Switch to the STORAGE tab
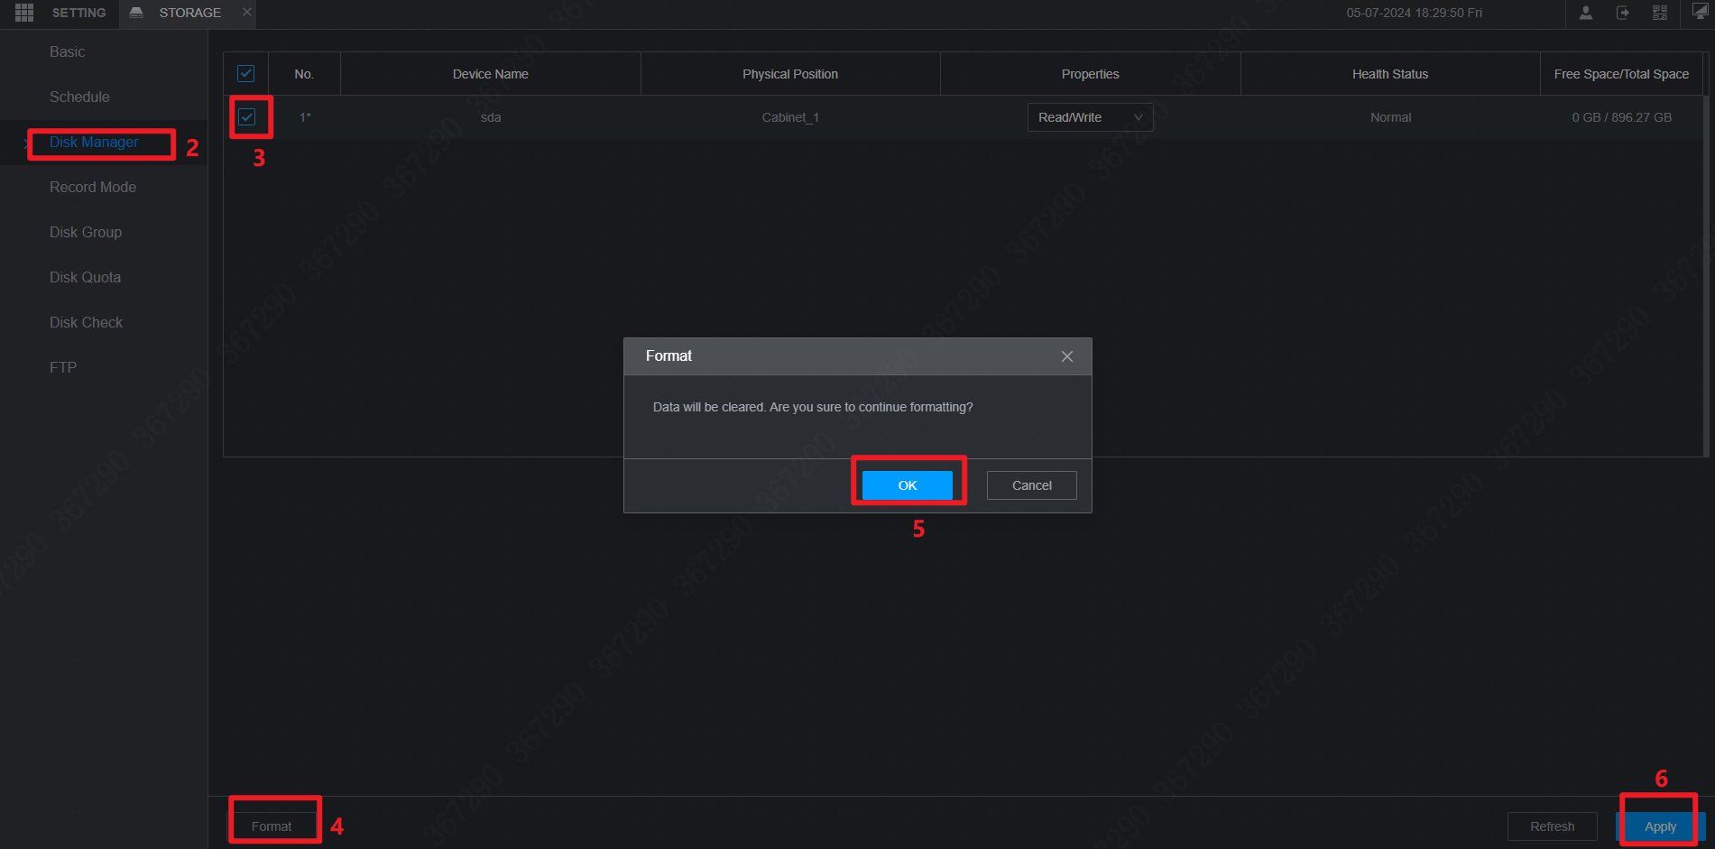The image size is (1715, 849). (x=189, y=13)
